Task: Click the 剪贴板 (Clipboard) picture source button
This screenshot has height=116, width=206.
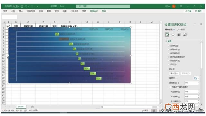Action: (185, 73)
